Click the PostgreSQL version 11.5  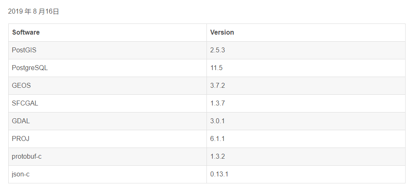(x=216, y=68)
